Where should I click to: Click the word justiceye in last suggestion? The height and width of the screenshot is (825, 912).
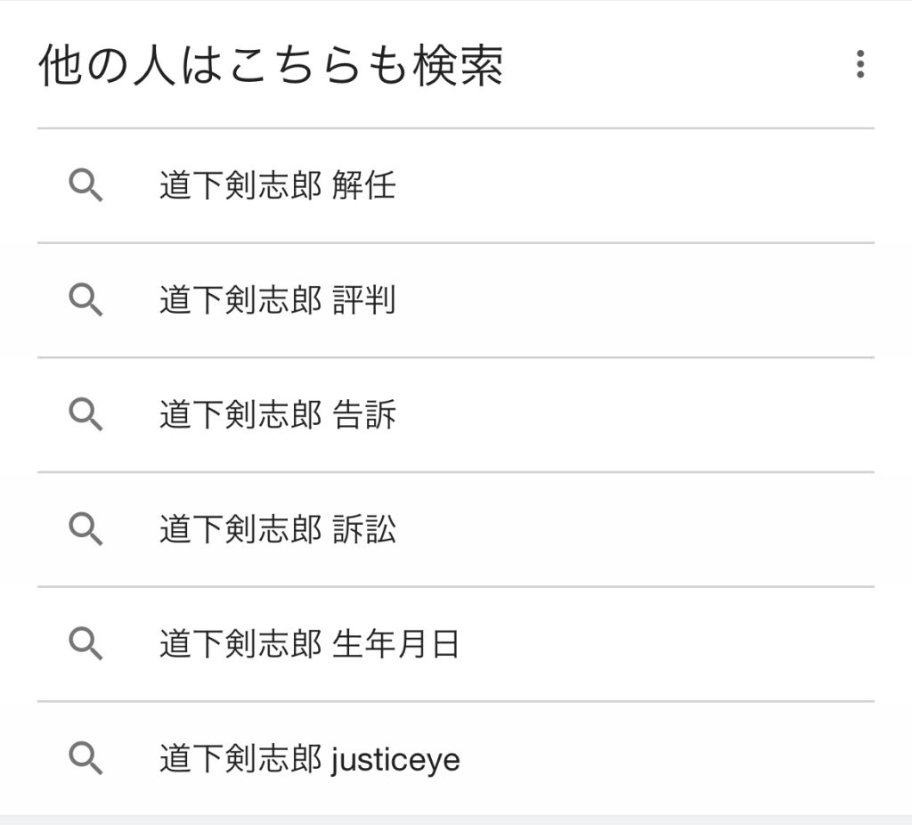click(x=395, y=760)
